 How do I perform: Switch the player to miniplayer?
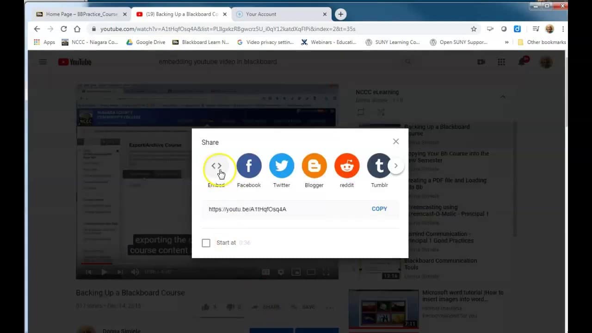[296, 272]
